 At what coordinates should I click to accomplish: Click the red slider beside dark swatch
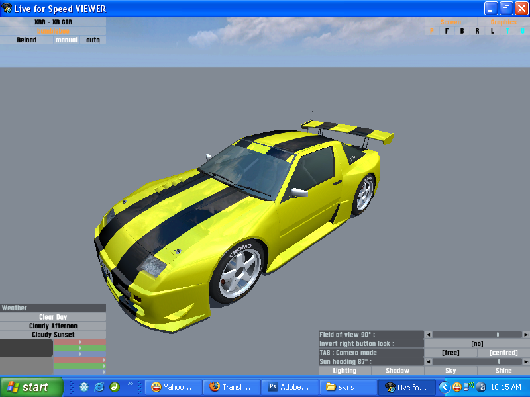(79, 342)
